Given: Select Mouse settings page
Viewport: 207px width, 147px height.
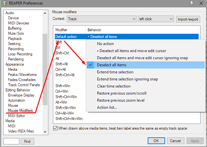Looking at the screenshot, I should pos(13,106).
